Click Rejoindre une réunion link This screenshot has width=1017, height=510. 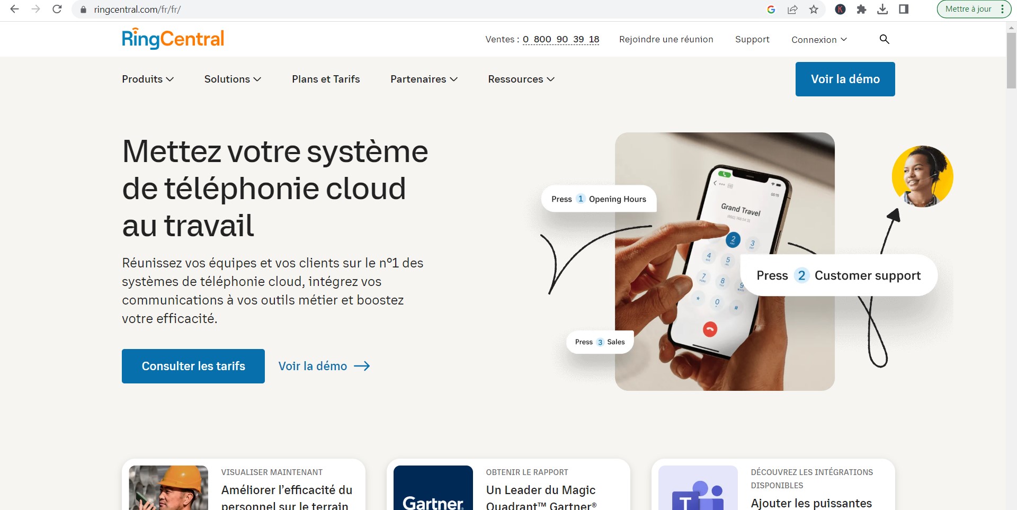tap(666, 39)
